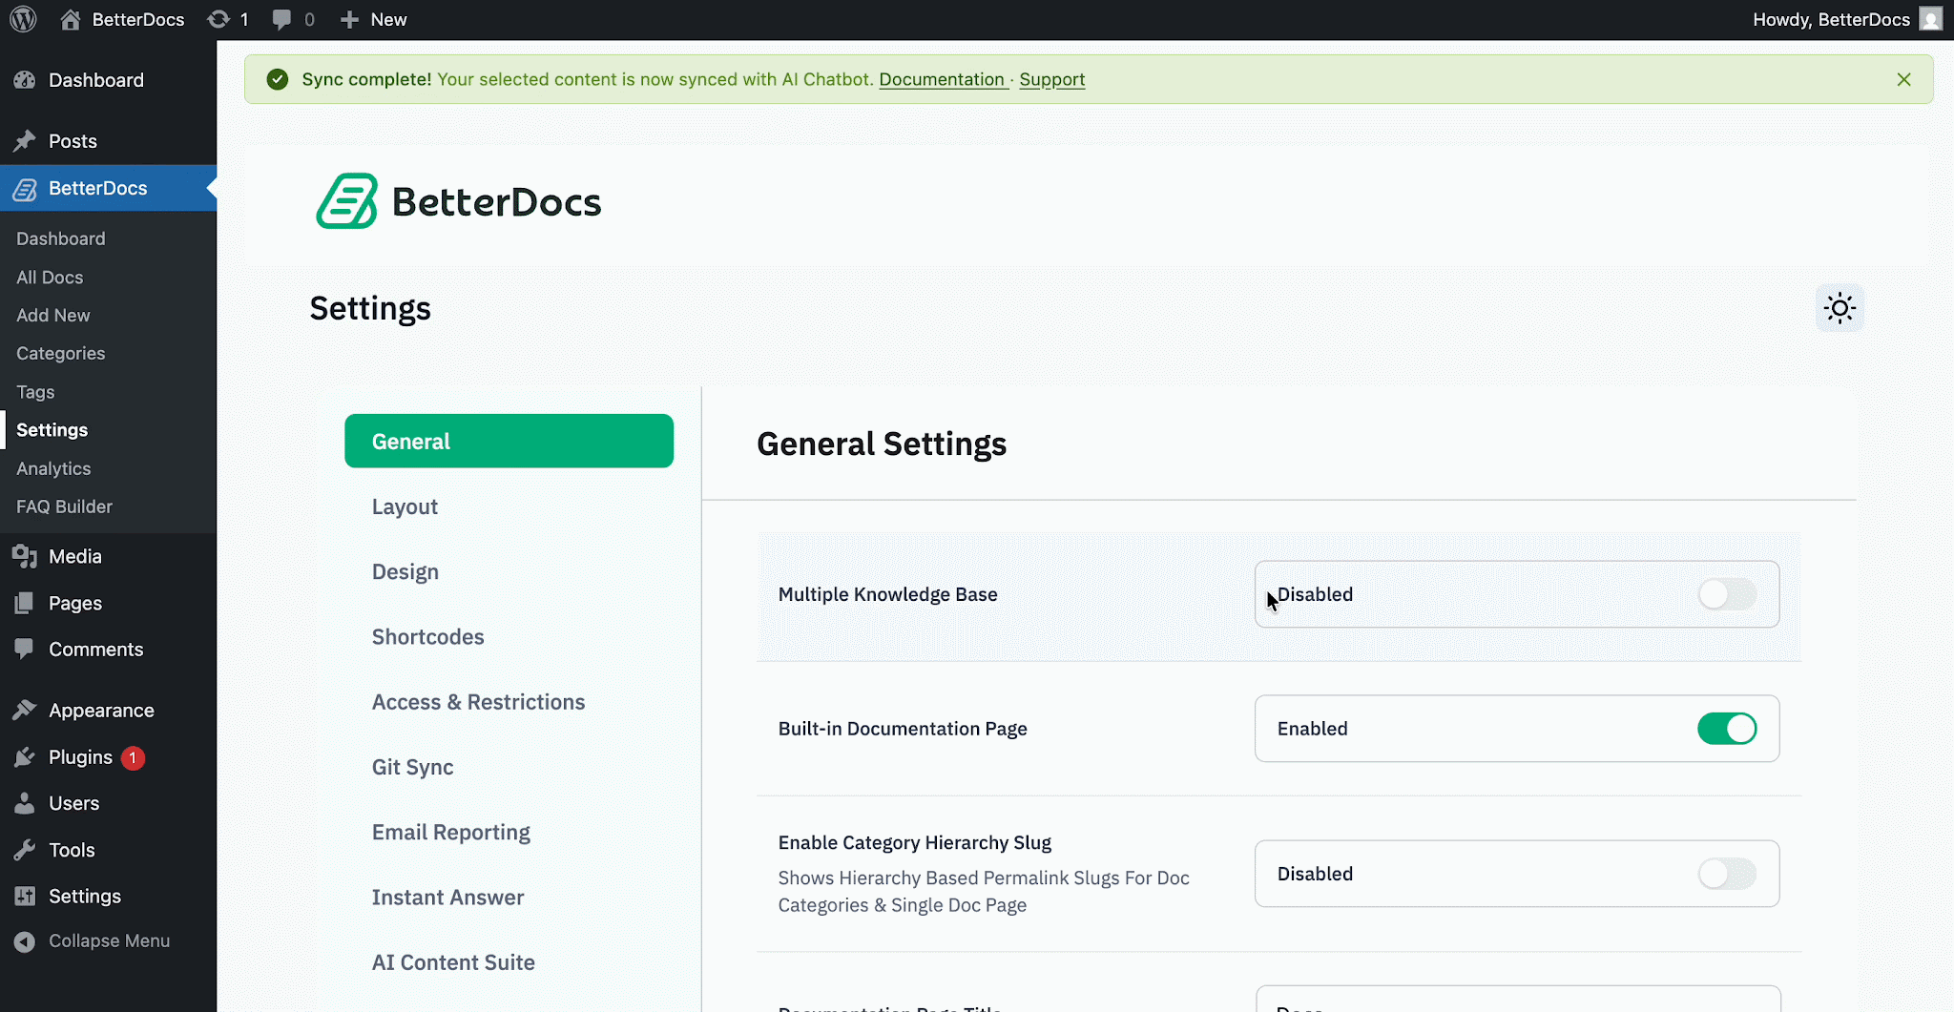Open All Docs submenu item
Screen dimensions: 1954x1012
click(x=50, y=278)
